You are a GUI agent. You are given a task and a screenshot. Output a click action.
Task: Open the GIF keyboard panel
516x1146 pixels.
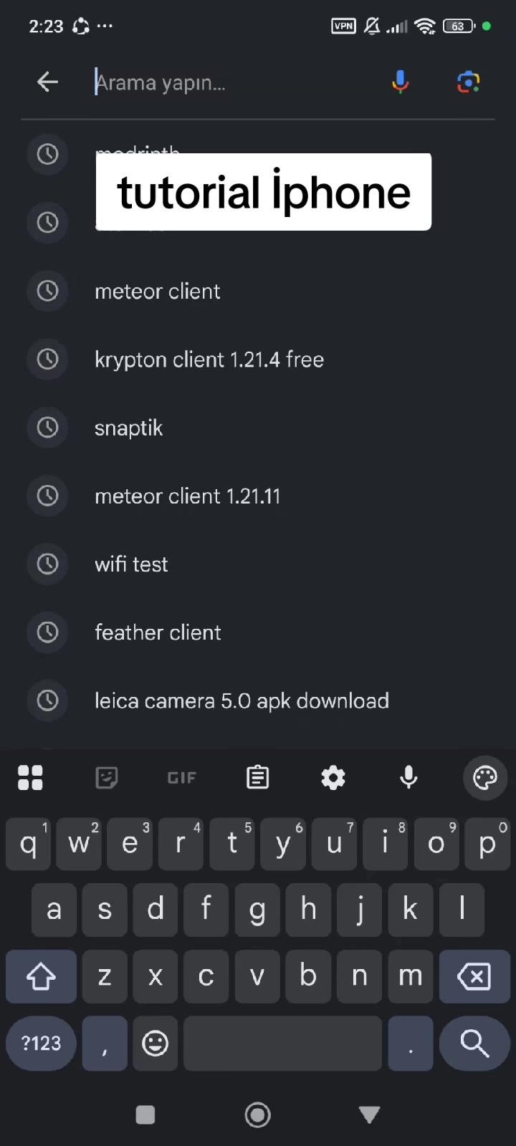point(182,778)
